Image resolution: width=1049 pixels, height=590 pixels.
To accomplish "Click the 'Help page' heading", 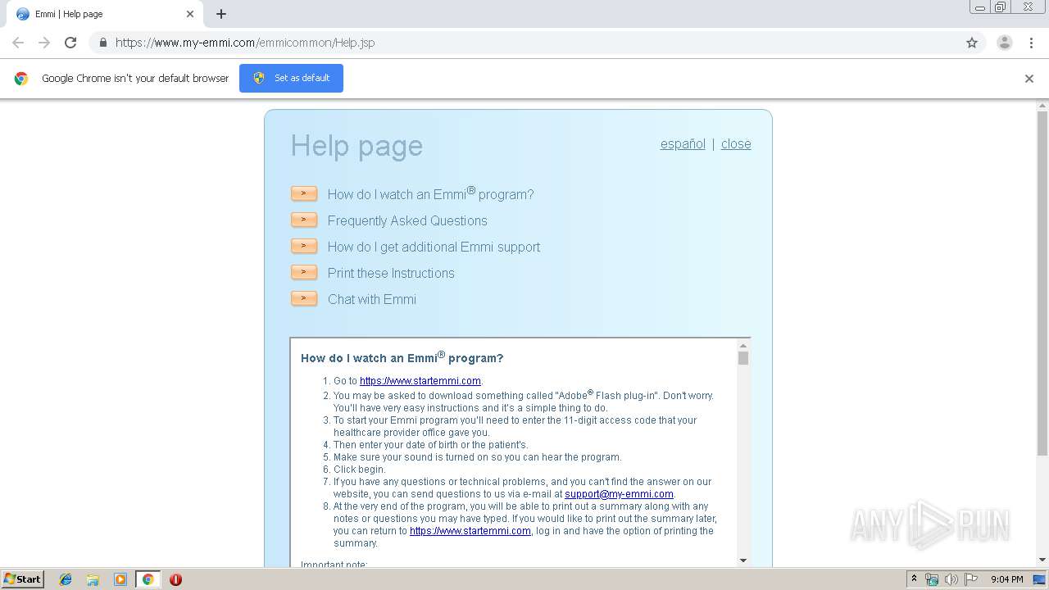I will (356, 146).
